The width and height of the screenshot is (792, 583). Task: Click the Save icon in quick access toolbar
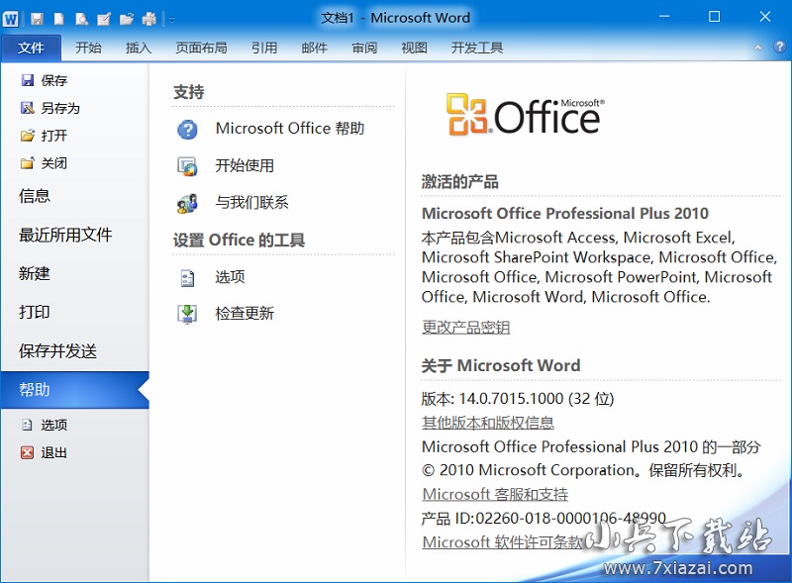click(x=37, y=19)
